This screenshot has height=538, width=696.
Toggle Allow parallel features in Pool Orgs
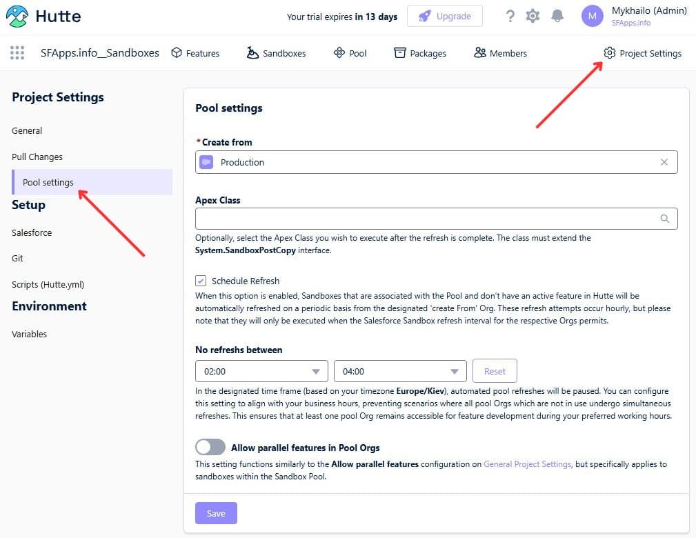(x=210, y=447)
